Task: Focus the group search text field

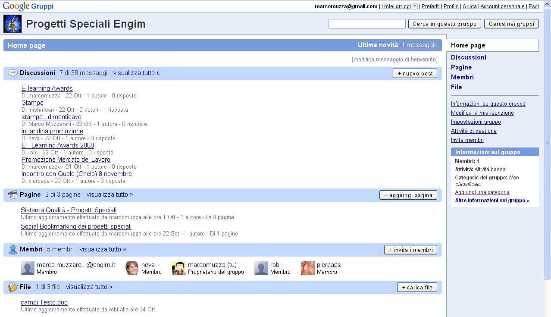Action: [x=367, y=24]
